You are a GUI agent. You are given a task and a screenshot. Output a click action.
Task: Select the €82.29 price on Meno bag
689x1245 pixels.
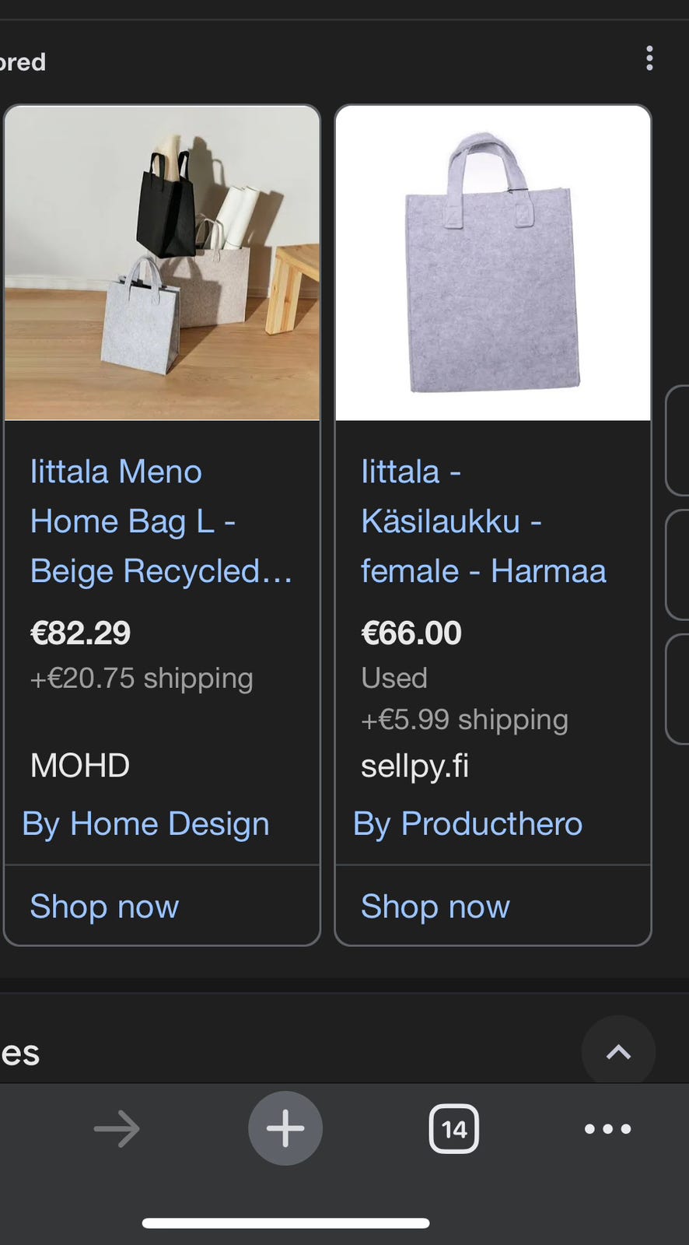pyautogui.click(x=80, y=633)
